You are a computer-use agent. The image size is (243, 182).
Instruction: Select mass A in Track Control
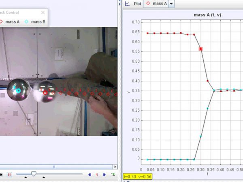pyautogui.click(x=13, y=22)
